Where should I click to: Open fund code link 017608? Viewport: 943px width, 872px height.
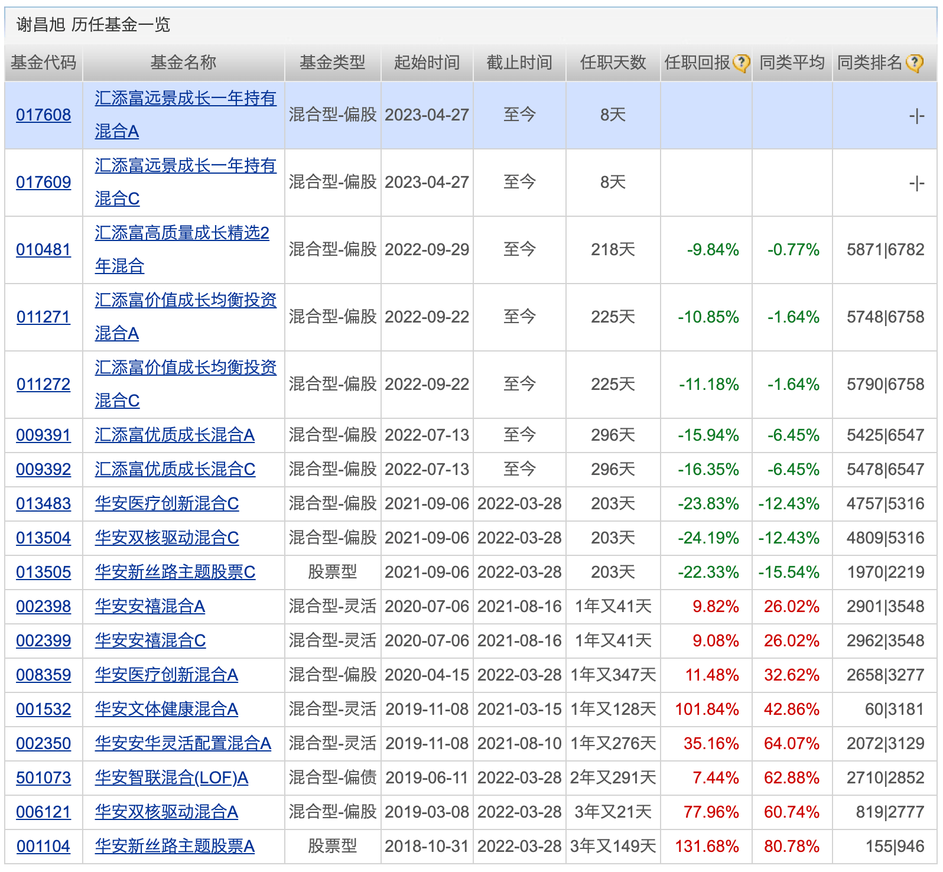[44, 115]
